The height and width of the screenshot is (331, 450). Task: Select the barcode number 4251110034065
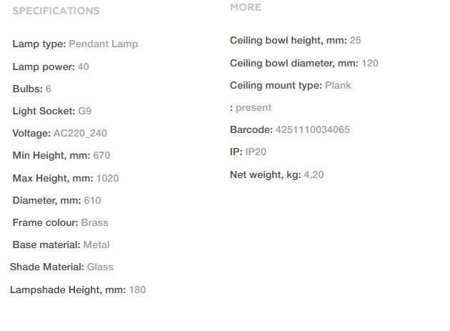(313, 129)
